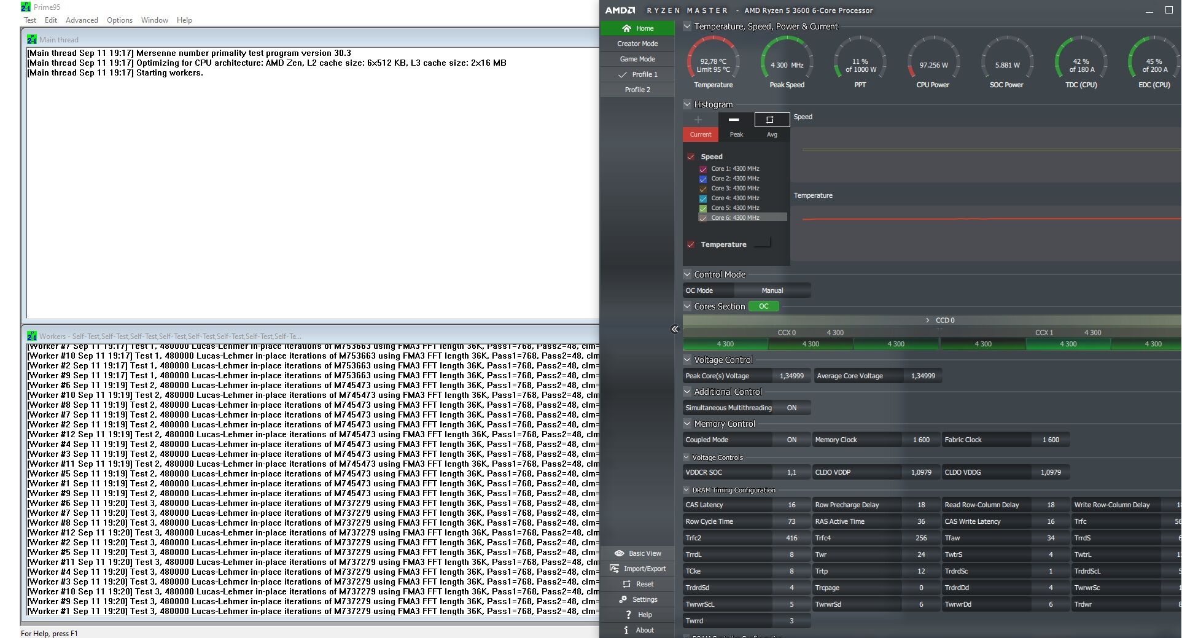Image resolution: width=1182 pixels, height=638 pixels.
Task: Collapse sidebar with the double-chevron icon
Action: [675, 329]
